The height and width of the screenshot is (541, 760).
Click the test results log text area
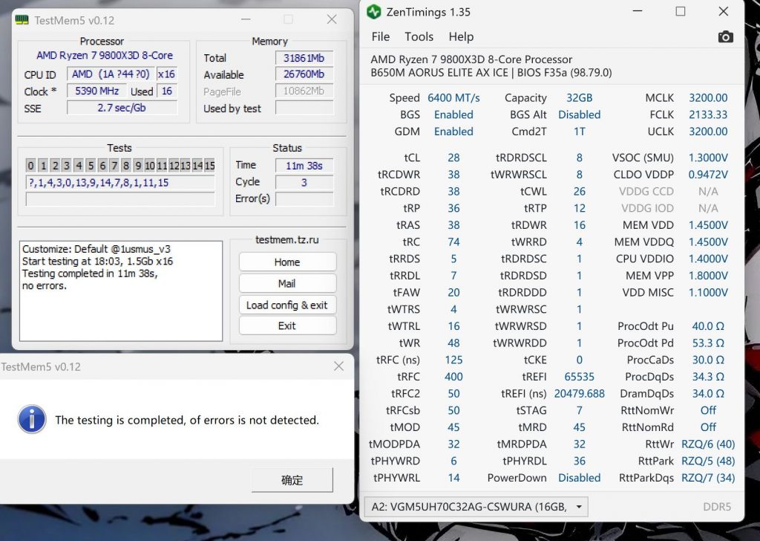coord(120,291)
